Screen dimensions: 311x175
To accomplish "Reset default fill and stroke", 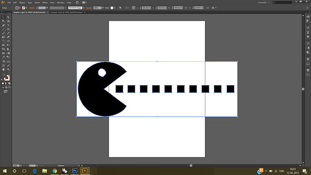I will point(2,80).
